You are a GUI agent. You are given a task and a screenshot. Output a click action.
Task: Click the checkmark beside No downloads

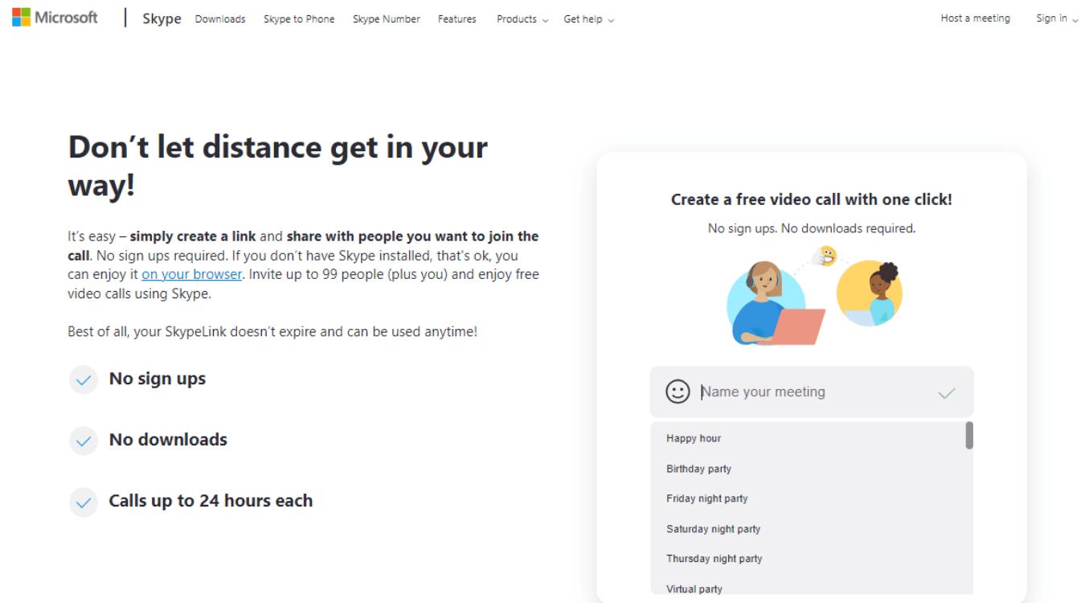(x=84, y=441)
